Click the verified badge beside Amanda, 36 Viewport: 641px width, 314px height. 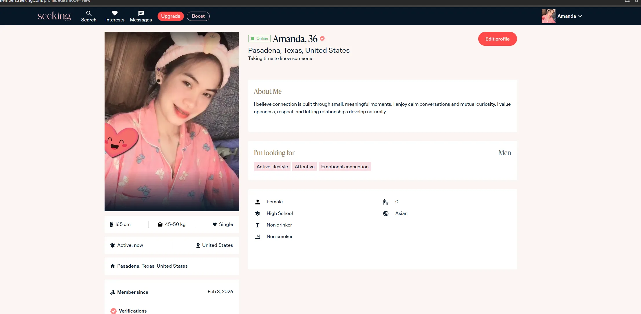tap(322, 39)
